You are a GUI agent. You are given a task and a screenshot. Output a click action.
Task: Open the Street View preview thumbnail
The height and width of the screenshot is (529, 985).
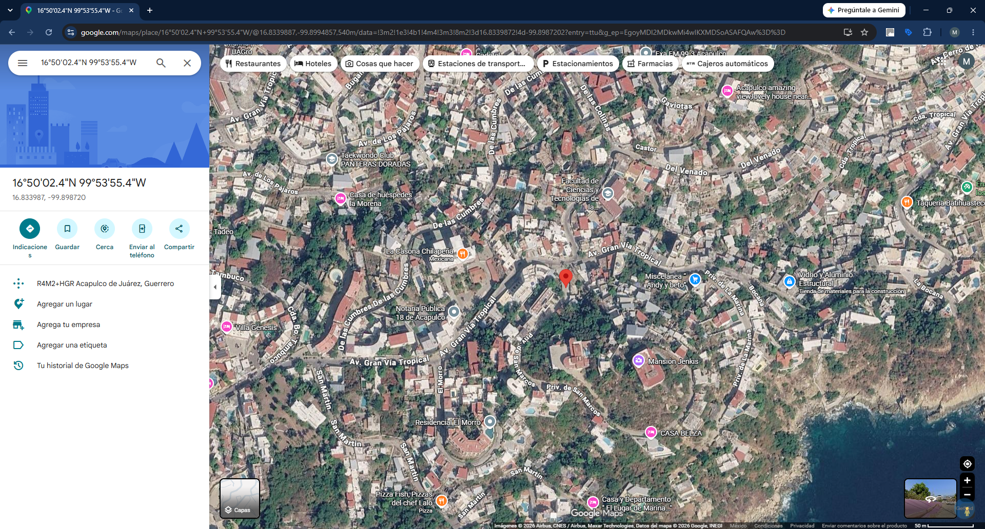tap(930, 498)
